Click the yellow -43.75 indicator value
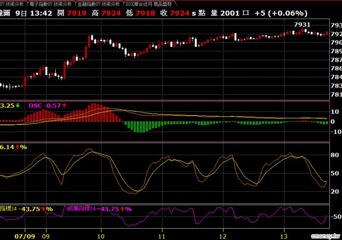 pyautogui.click(x=29, y=209)
